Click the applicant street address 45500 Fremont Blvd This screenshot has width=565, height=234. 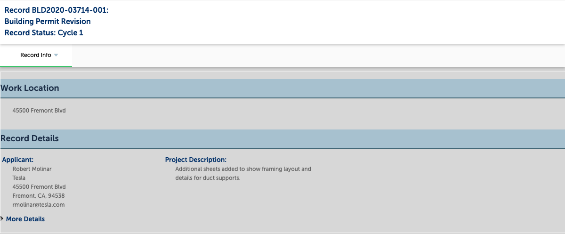(39, 187)
